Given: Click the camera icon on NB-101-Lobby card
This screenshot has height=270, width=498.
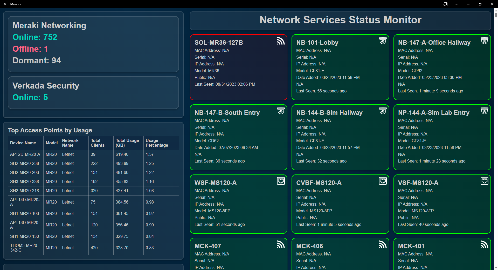Looking at the screenshot, I should point(383,41).
